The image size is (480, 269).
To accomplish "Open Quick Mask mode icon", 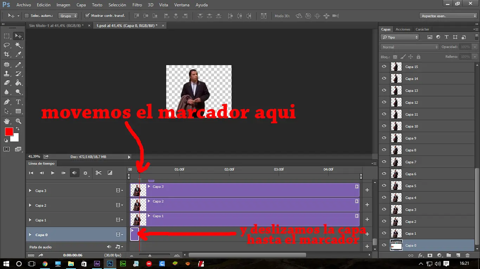I will 7,149.
